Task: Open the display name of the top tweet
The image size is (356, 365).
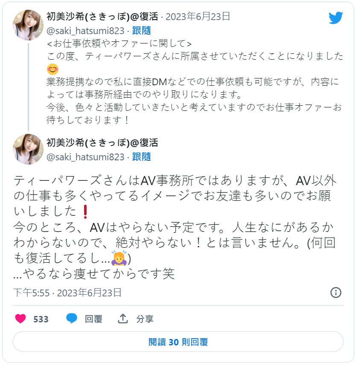Action: (x=102, y=17)
